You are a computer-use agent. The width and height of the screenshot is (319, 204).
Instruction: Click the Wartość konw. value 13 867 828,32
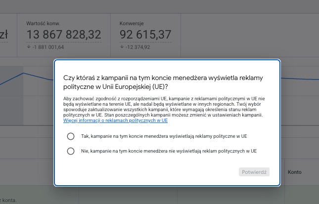coord(64,35)
